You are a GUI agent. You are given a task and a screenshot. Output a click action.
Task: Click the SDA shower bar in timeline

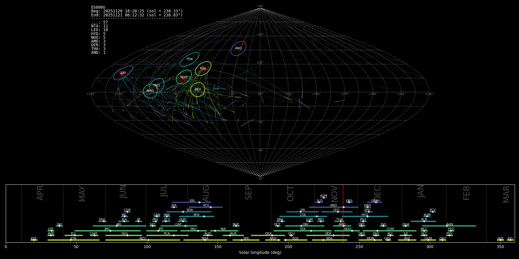tap(189, 212)
